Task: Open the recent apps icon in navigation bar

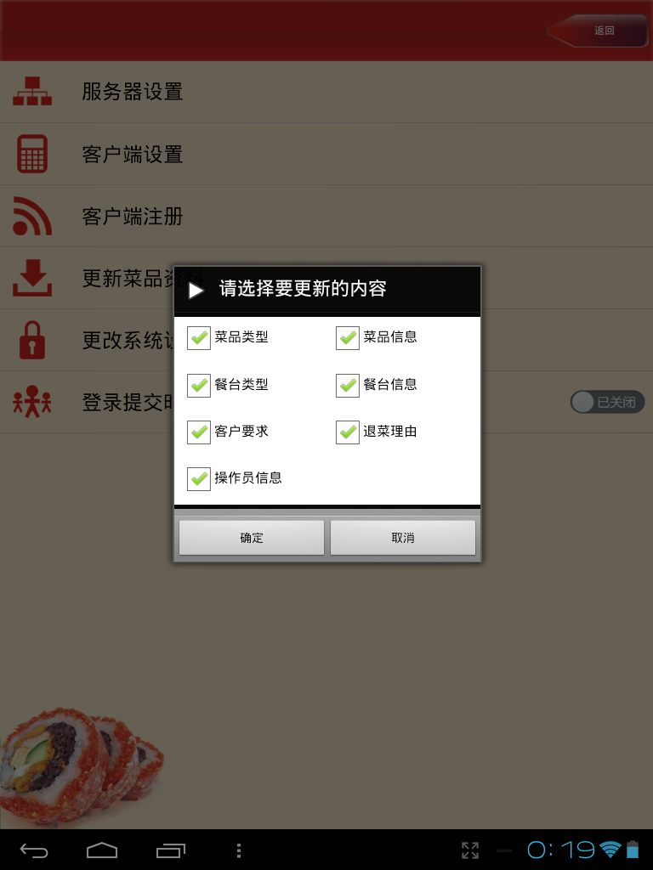Action: 170,850
